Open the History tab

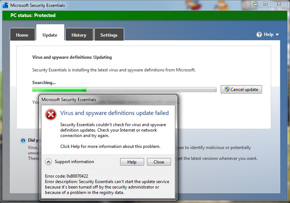click(79, 34)
